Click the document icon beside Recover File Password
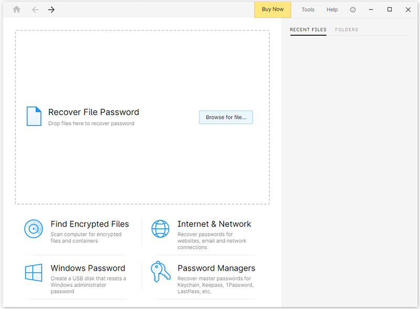This screenshot has height=309, width=420. pos(34,116)
